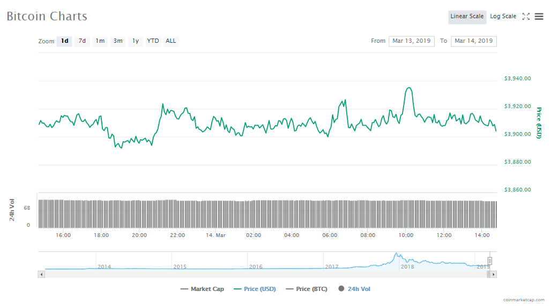551x306 pixels.
Task: Click the navigator scroll right arrow
Action: (494, 274)
